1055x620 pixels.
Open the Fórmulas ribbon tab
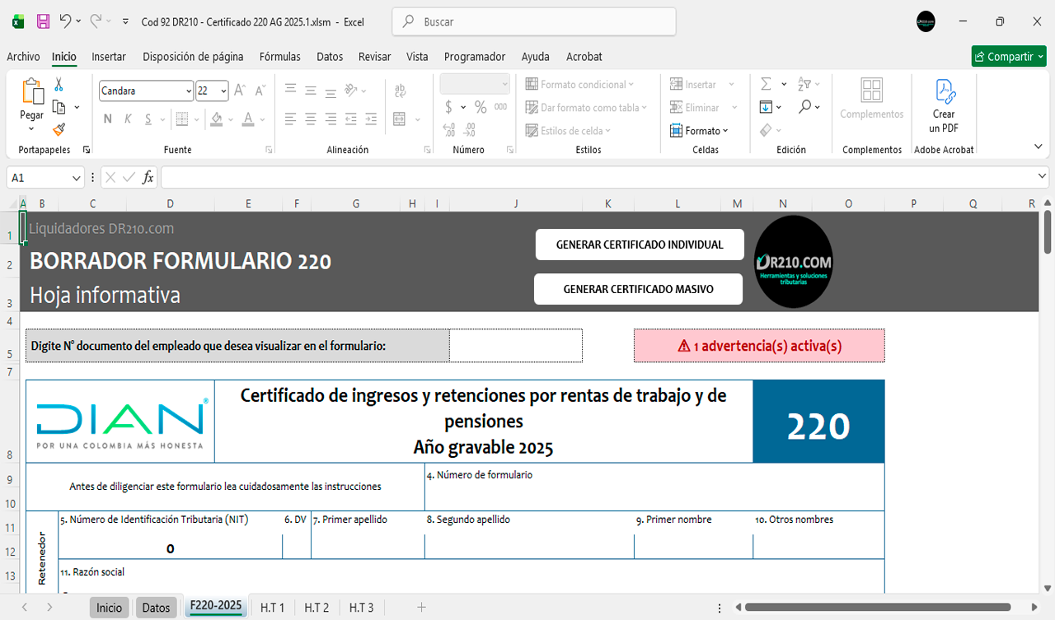coord(279,57)
